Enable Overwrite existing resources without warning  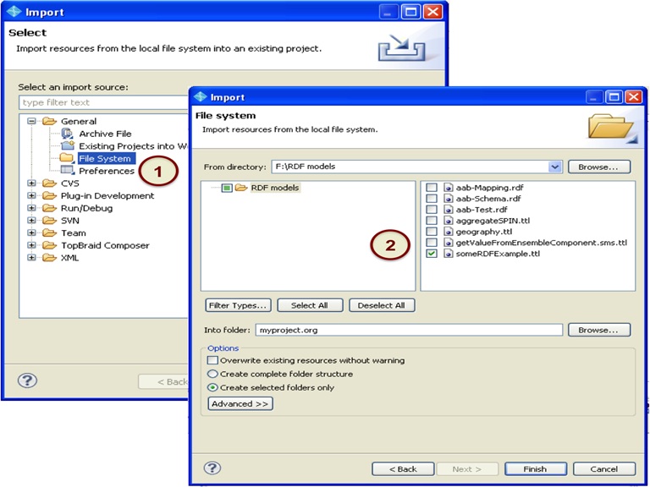pyautogui.click(x=212, y=360)
